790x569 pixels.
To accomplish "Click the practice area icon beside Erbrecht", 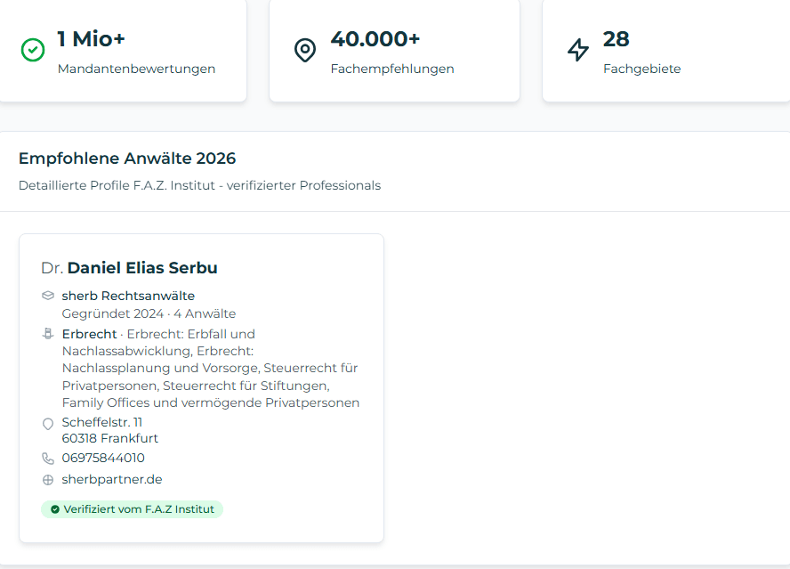I will click(x=48, y=334).
